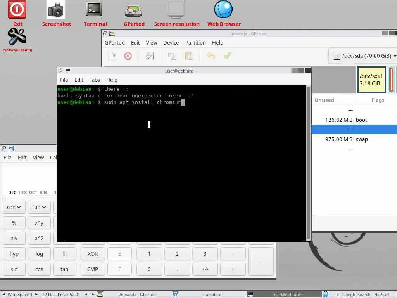Click GParted's Paste partition toolbar icon
397x298 pixels.
coord(189,56)
